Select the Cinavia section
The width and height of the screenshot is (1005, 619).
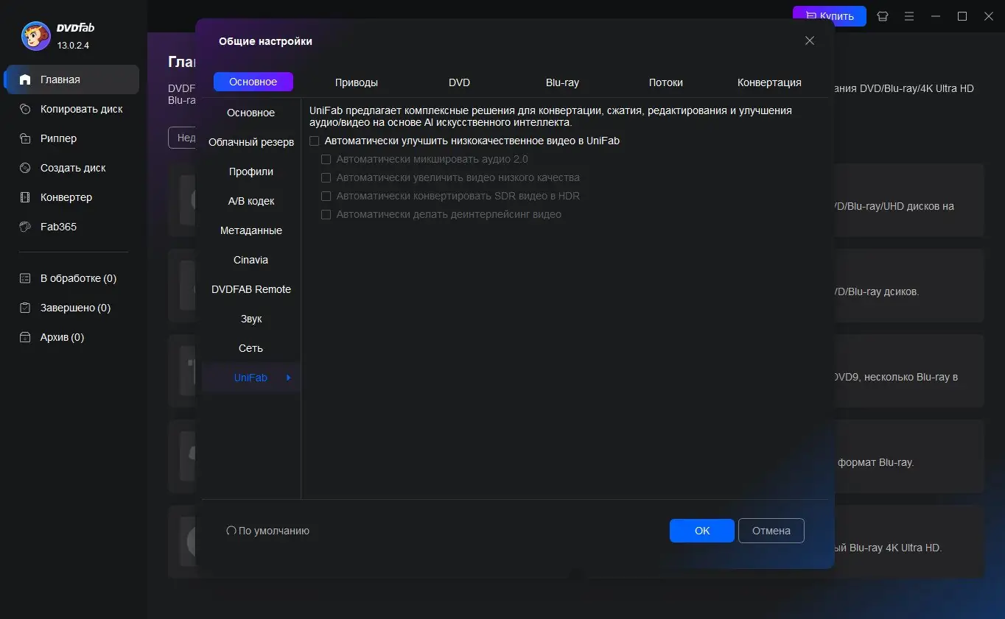pos(251,260)
